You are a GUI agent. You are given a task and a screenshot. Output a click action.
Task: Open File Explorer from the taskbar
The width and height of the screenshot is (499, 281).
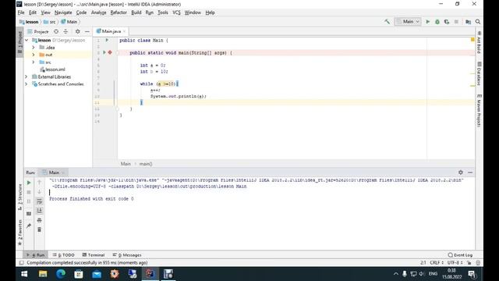(x=43, y=274)
